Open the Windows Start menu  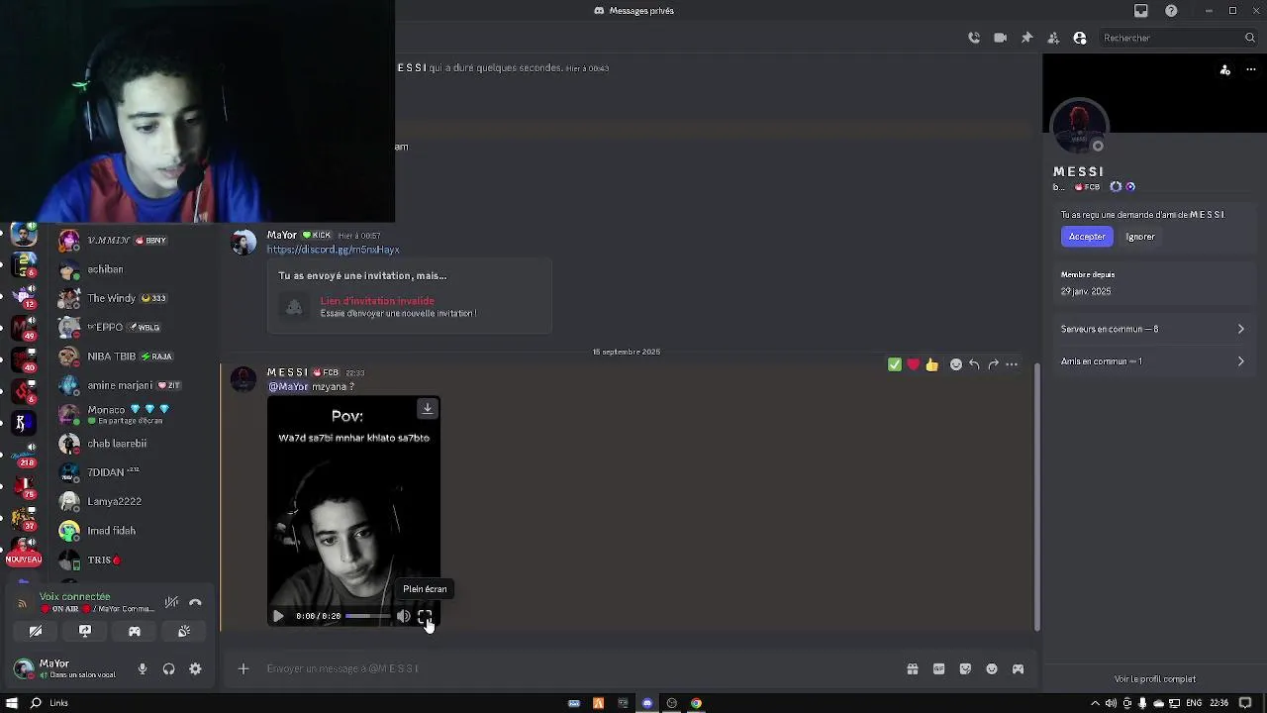pos(12,703)
